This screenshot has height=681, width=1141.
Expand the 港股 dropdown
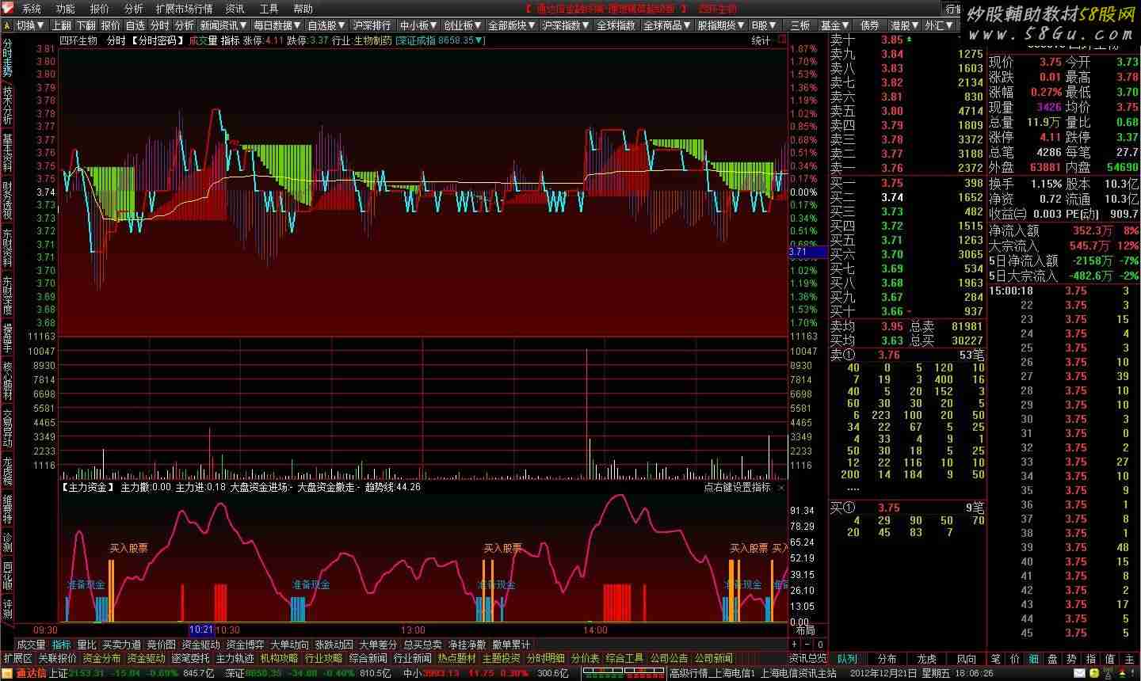(x=904, y=25)
